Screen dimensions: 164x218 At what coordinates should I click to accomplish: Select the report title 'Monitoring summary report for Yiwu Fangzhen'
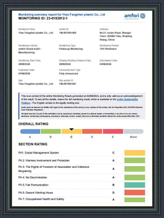[62, 14]
